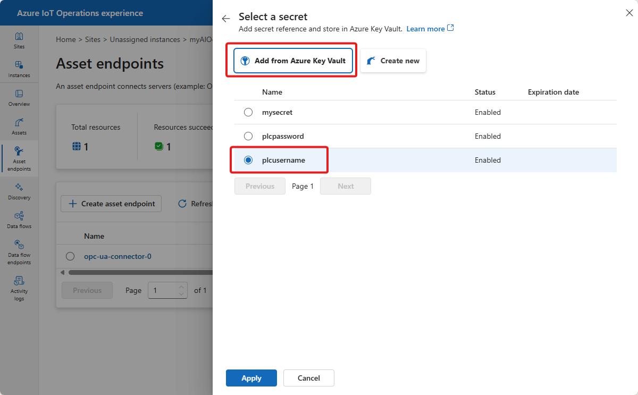Click the mysecret secret name
Screen dimensions: 638x395
click(x=277, y=112)
